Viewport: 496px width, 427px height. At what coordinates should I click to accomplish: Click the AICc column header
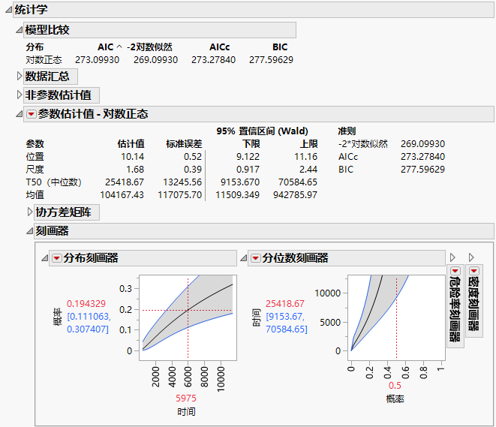(x=220, y=47)
